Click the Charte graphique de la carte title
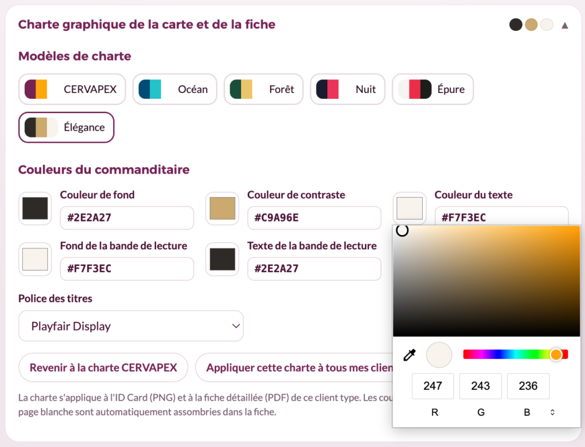Screen dimensions: 585x447 click(x=147, y=25)
